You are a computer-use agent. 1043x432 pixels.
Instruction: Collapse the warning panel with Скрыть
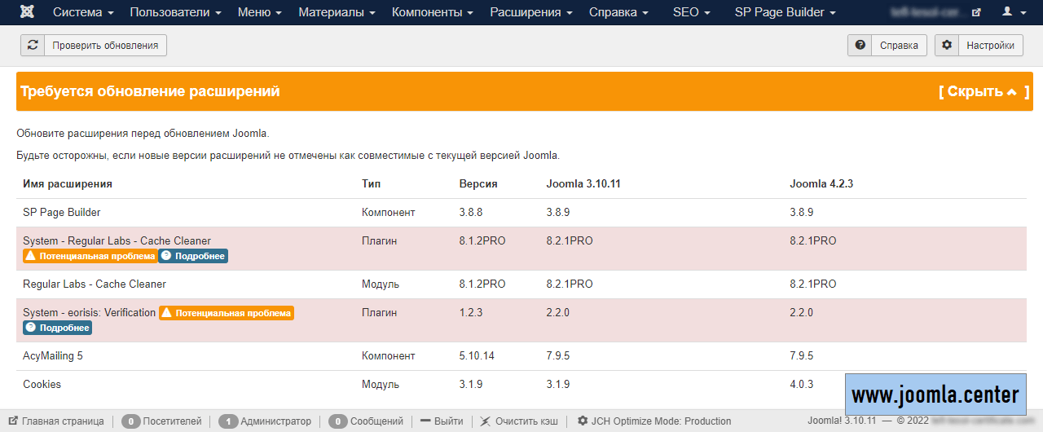tap(982, 91)
